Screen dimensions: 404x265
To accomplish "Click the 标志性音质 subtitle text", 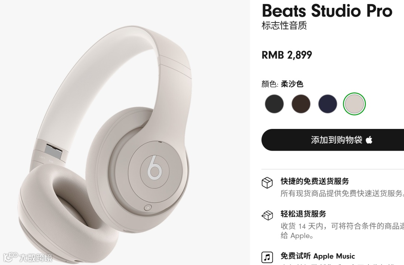I will pos(284,25).
